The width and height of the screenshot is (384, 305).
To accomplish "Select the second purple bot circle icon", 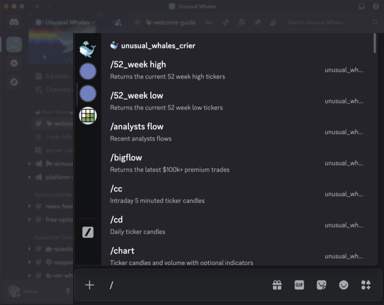I will click(x=87, y=93).
